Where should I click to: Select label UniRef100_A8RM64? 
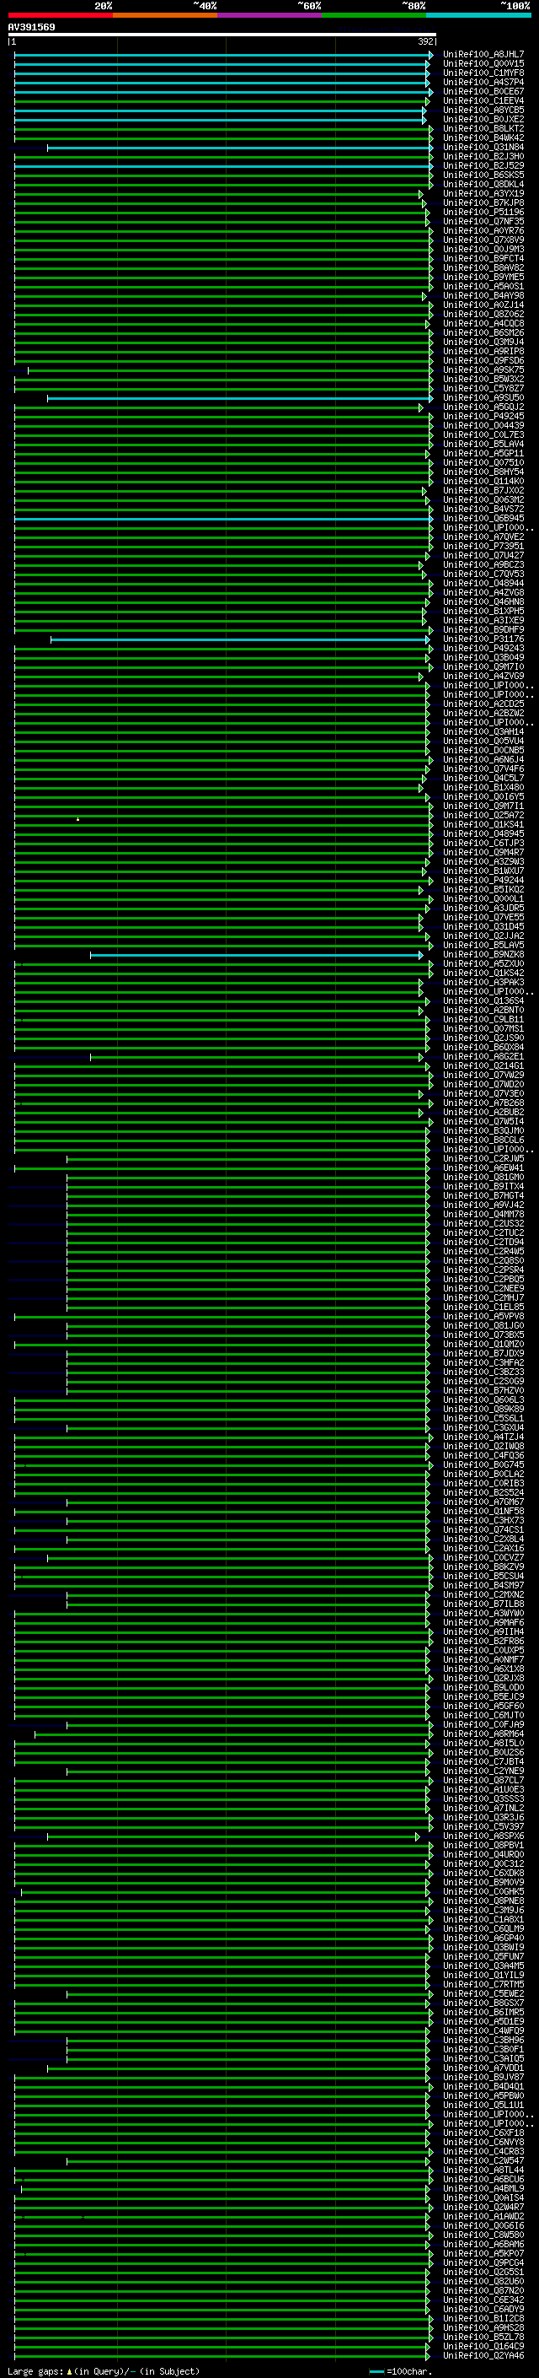(x=483, y=1734)
